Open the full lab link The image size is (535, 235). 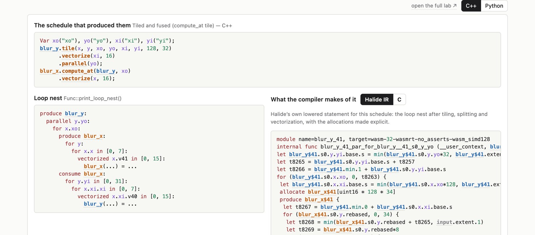point(434,6)
